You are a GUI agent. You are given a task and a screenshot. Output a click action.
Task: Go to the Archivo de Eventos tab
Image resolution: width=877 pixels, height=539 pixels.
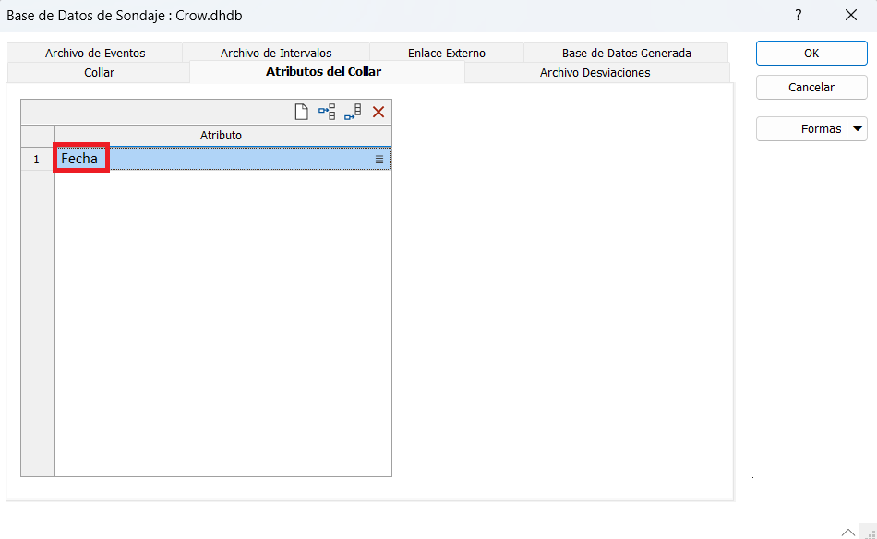pyautogui.click(x=95, y=54)
